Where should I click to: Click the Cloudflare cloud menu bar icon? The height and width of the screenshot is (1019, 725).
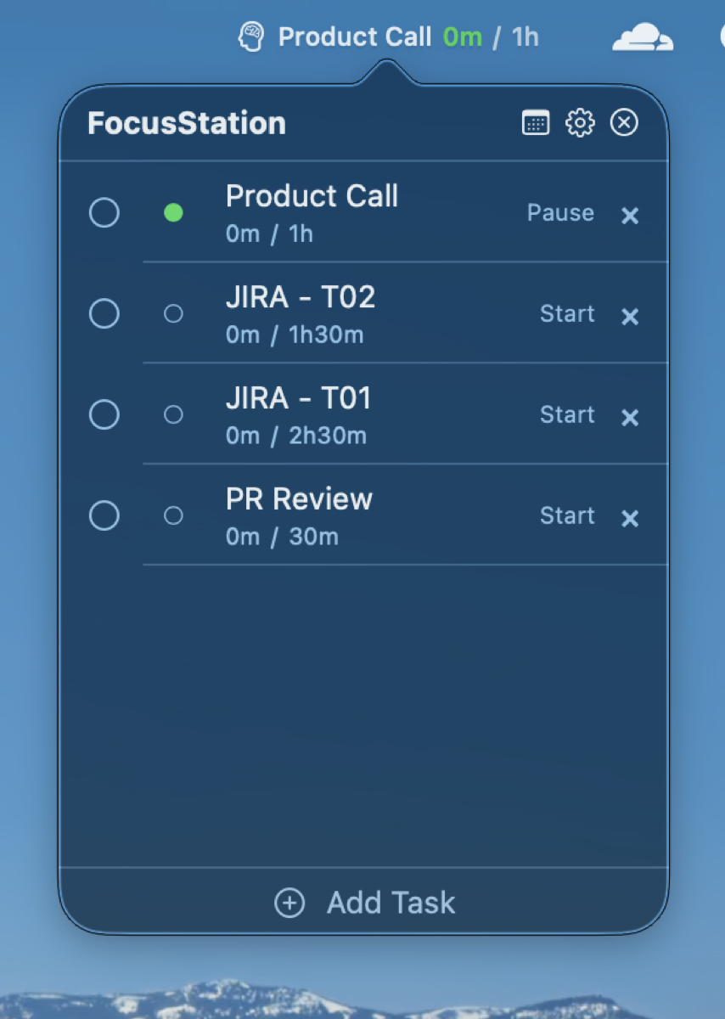pos(643,37)
